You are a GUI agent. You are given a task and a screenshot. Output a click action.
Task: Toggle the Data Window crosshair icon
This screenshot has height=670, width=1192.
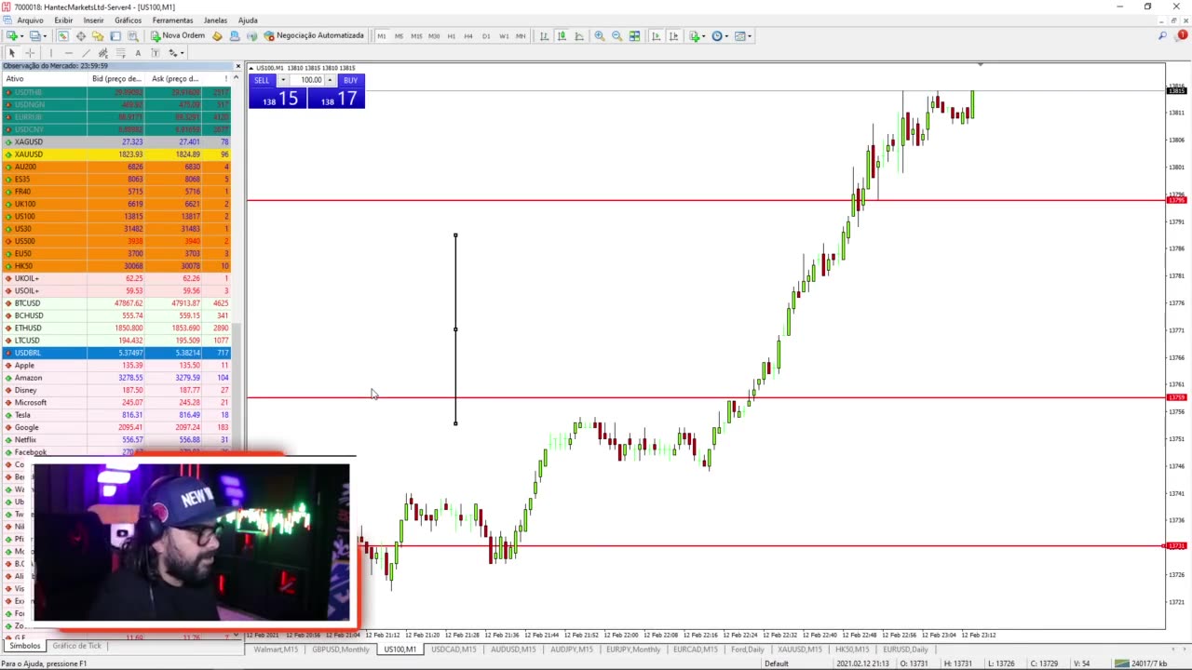click(80, 36)
